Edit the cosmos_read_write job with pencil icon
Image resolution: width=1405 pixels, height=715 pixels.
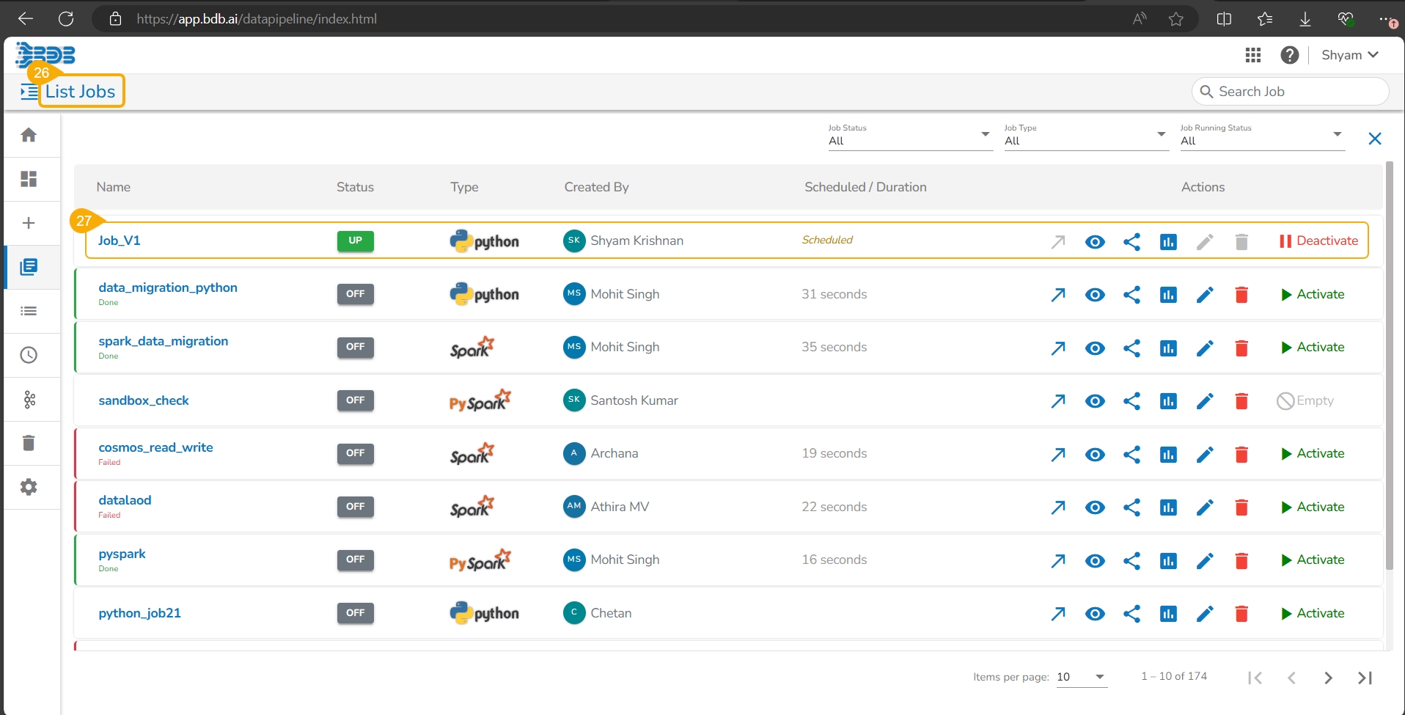point(1205,454)
